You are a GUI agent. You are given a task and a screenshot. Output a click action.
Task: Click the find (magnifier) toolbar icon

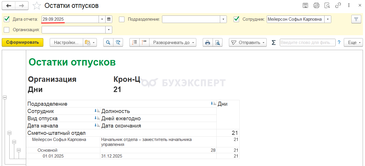click(108, 43)
